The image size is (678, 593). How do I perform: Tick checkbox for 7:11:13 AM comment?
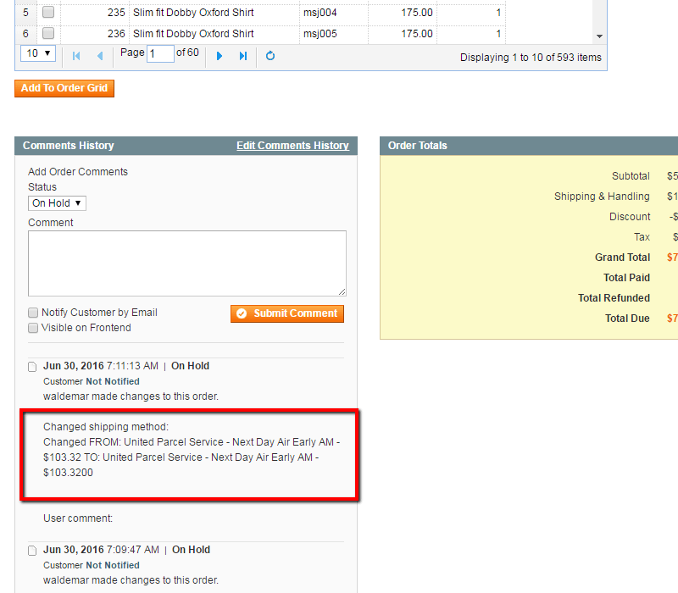[x=32, y=367]
